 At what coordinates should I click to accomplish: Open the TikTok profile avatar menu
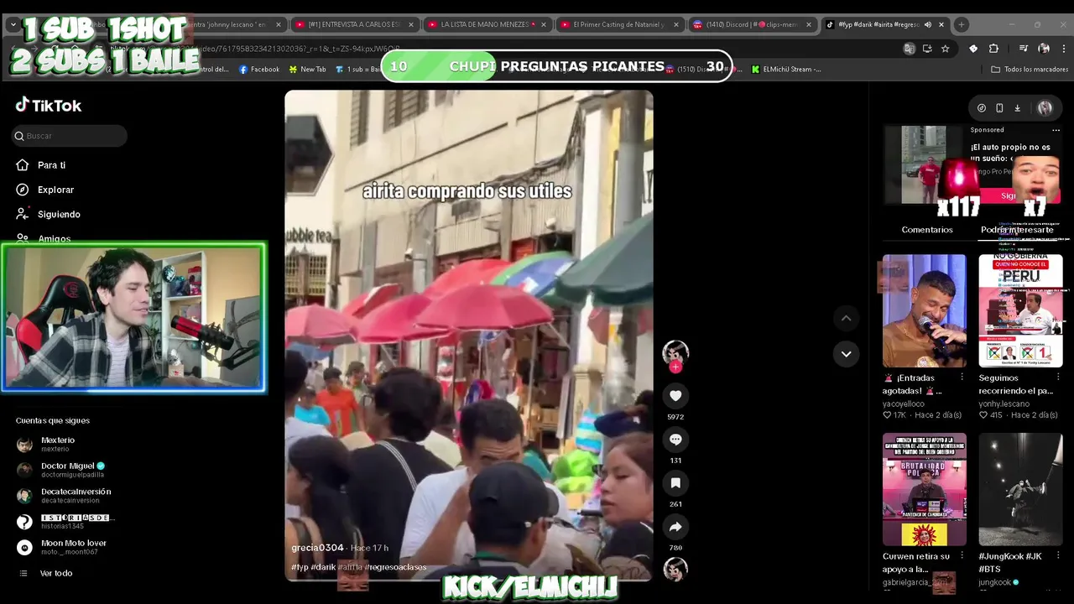click(1045, 107)
